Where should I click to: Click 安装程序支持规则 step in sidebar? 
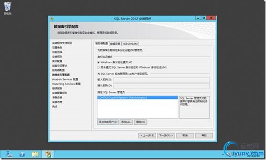pyautogui.click(x=62, y=43)
